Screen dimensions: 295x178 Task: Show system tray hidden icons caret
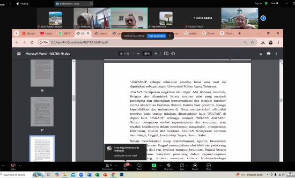[267, 175]
